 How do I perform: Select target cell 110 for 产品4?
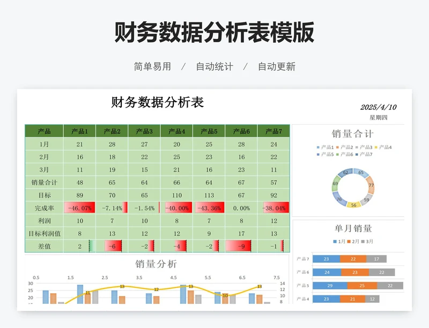(x=176, y=195)
